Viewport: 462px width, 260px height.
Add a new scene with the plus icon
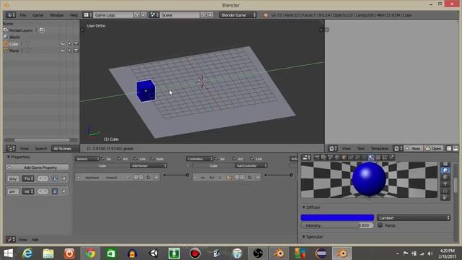click(x=204, y=14)
